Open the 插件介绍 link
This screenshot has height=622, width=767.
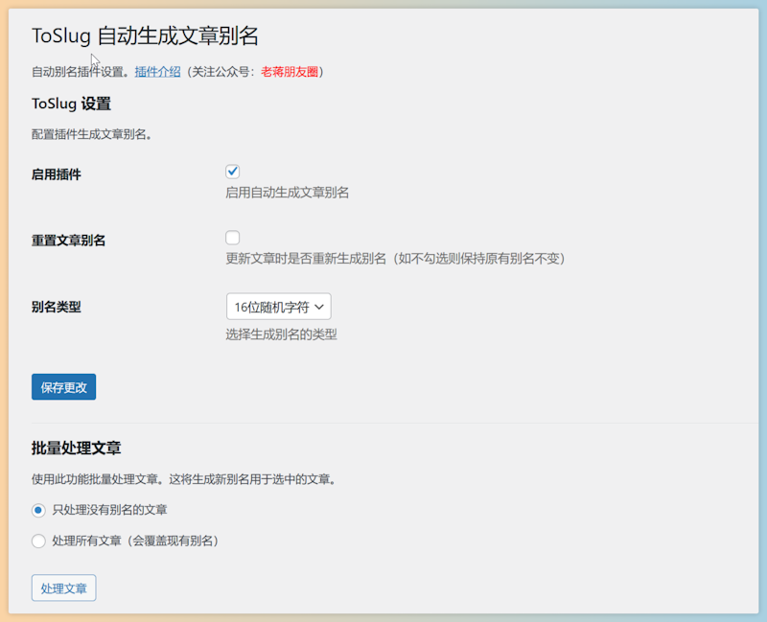(x=157, y=71)
